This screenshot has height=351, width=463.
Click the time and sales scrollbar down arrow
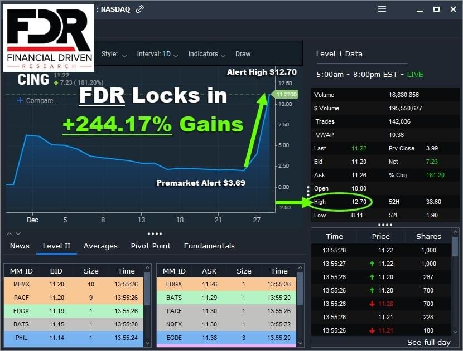tap(455, 332)
